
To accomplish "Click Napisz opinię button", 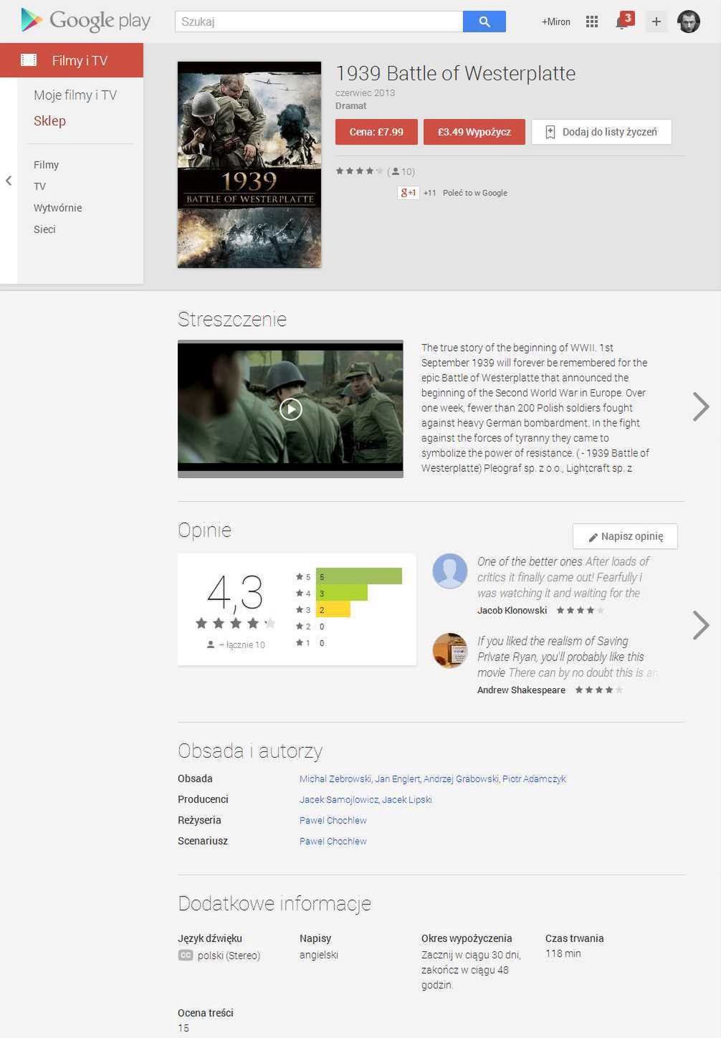I will [625, 536].
